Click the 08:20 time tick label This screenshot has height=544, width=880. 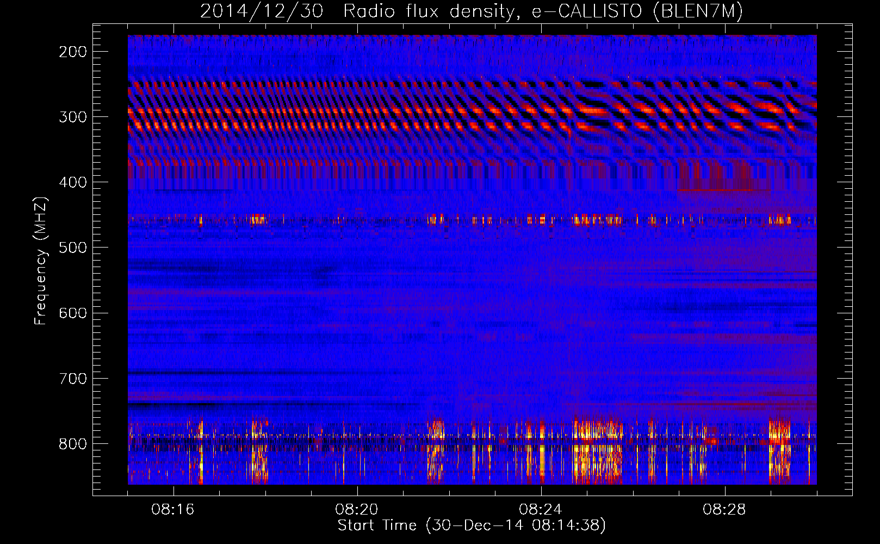click(x=357, y=510)
